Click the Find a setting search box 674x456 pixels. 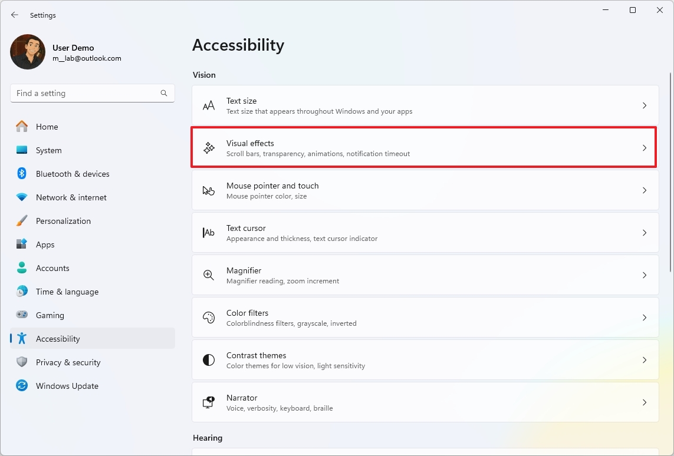click(86, 93)
